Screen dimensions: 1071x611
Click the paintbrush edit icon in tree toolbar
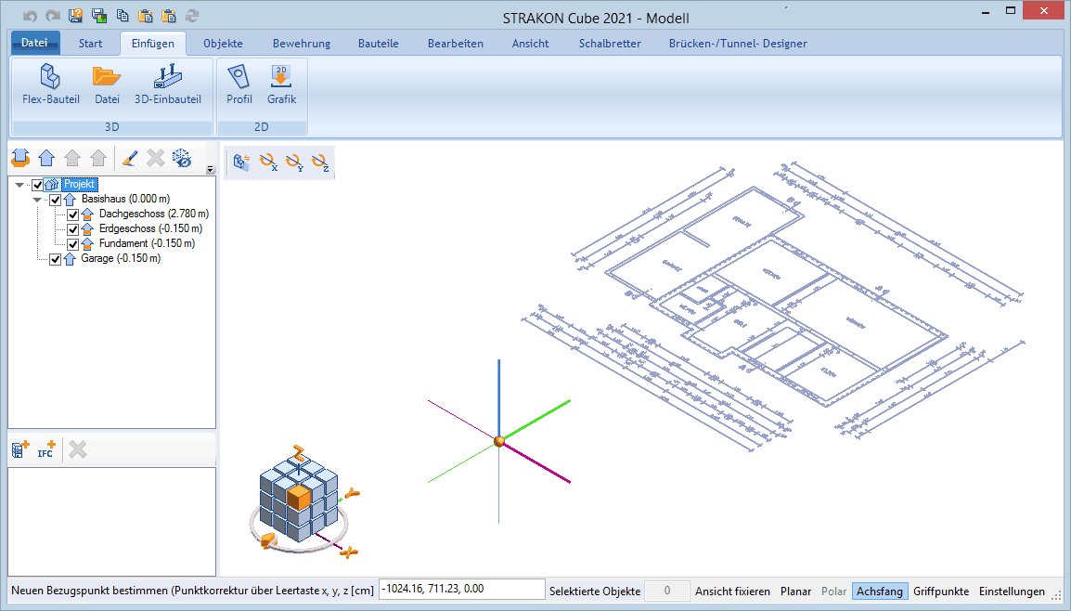(130, 158)
